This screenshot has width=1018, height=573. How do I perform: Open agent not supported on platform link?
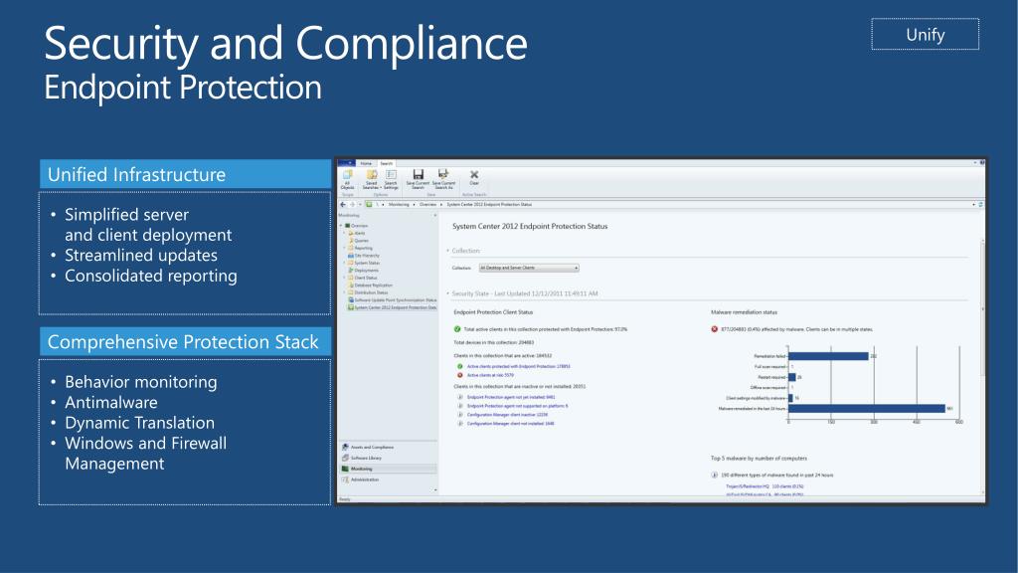tap(517, 406)
